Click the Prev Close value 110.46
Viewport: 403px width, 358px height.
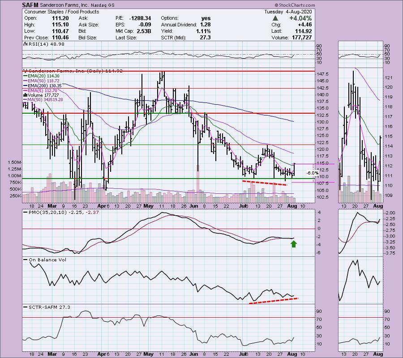pyautogui.click(x=60, y=38)
